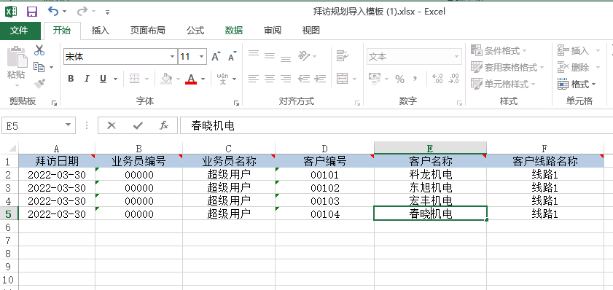Screen dimensions: 613x290
Task: Decrease decimal places
Action: coord(453,79)
